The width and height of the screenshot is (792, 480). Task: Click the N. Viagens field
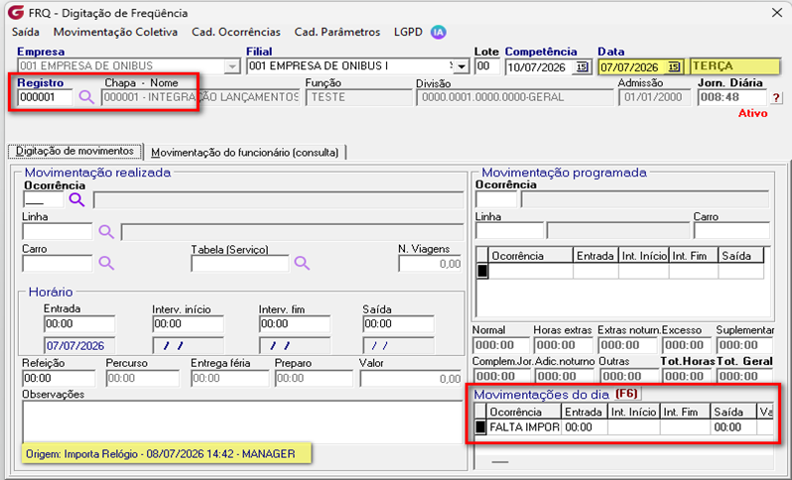coord(430,264)
